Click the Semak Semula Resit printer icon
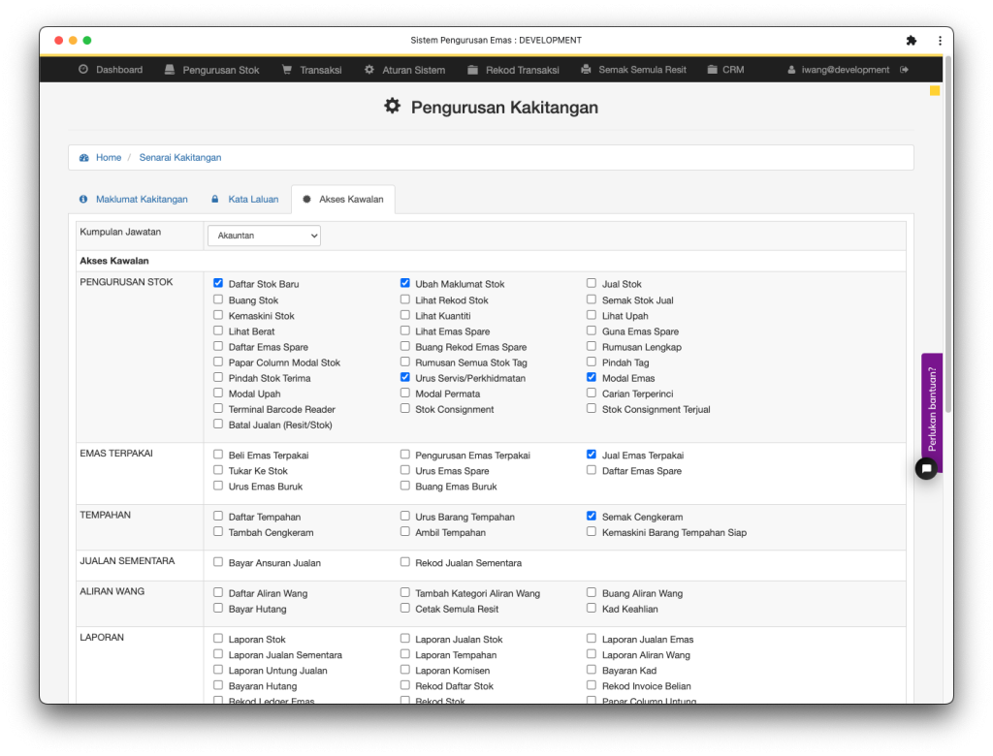 click(586, 70)
